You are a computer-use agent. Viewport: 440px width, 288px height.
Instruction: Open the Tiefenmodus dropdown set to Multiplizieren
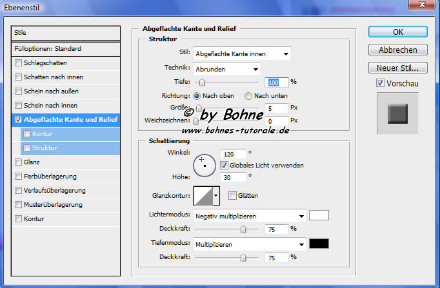pyautogui.click(x=250, y=244)
